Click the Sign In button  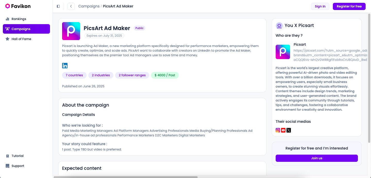(x=320, y=6)
